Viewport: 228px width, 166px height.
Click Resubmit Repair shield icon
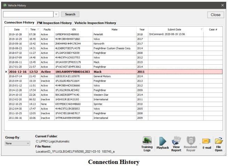tap(191, 140)
